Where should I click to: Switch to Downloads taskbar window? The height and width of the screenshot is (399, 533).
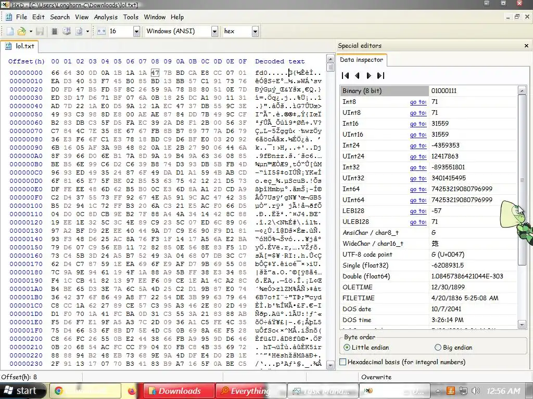[179, 391]
